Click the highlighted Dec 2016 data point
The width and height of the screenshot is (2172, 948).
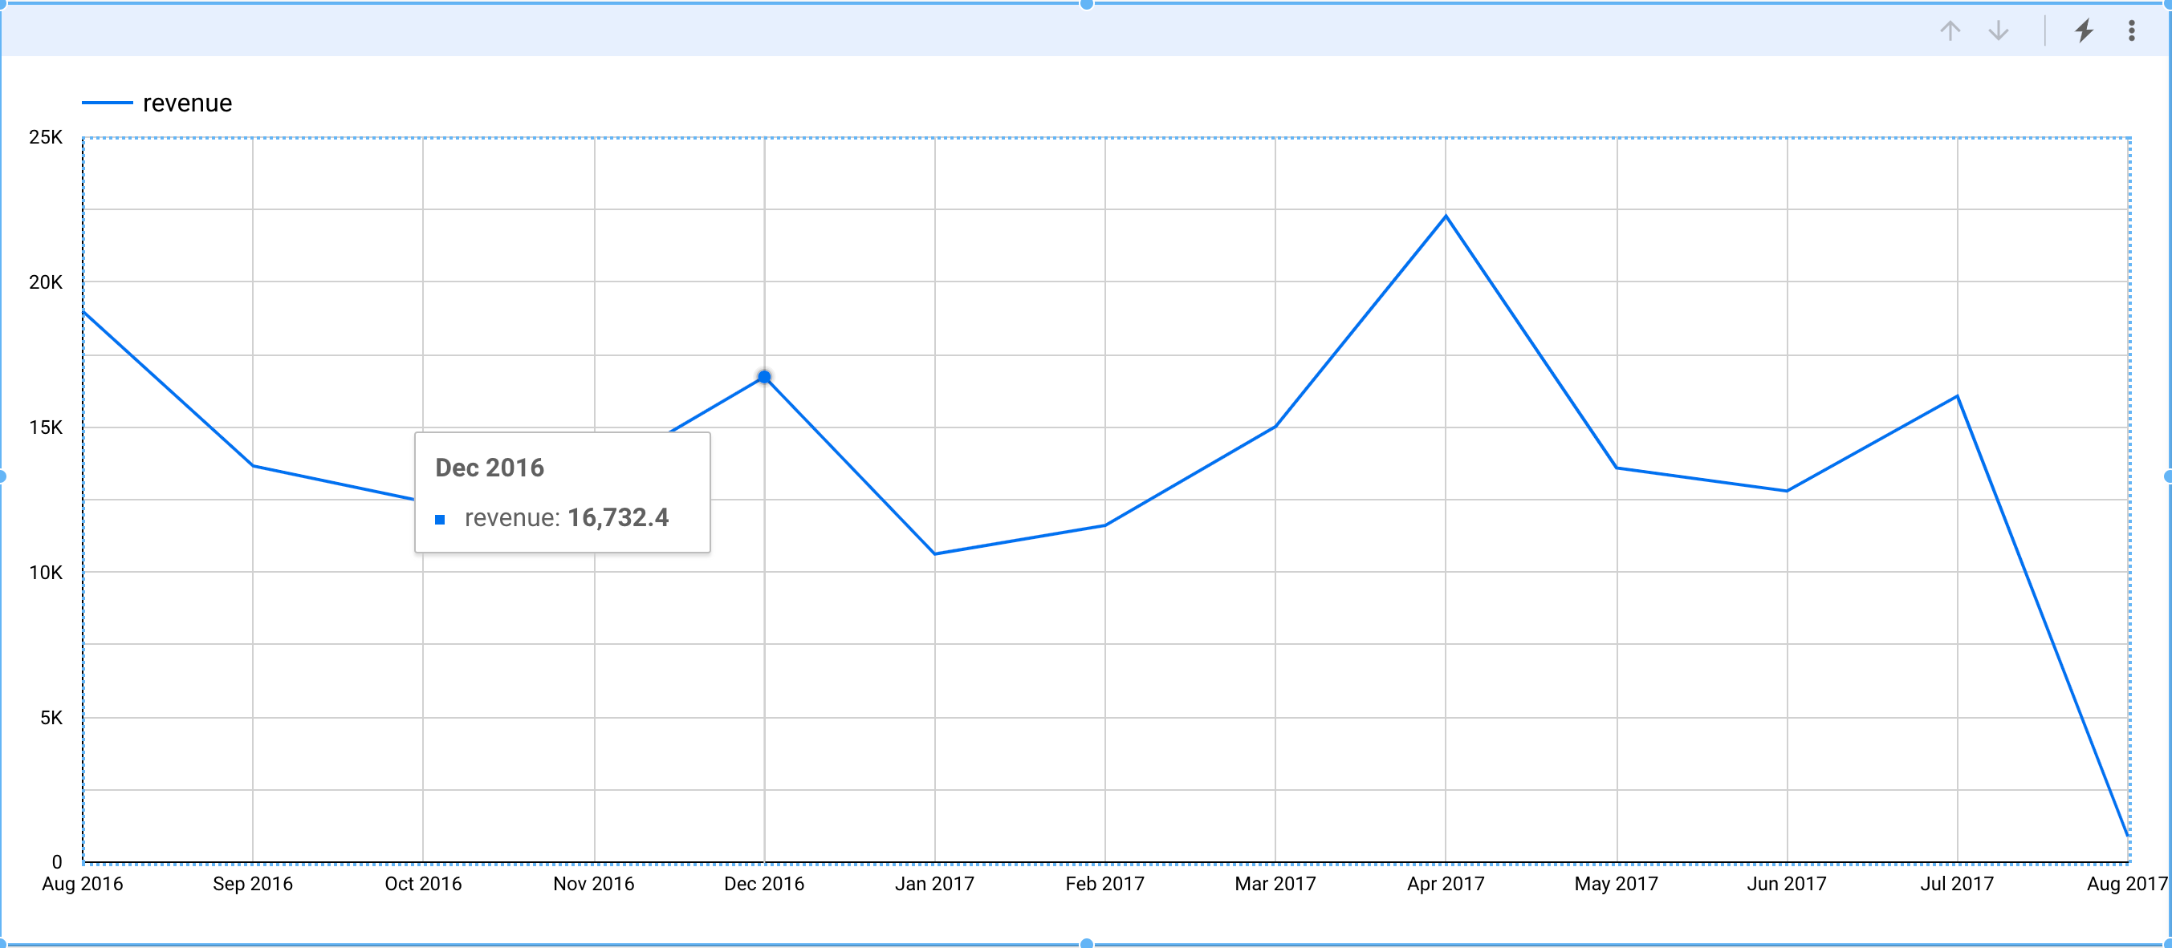(x=764, y=377)
